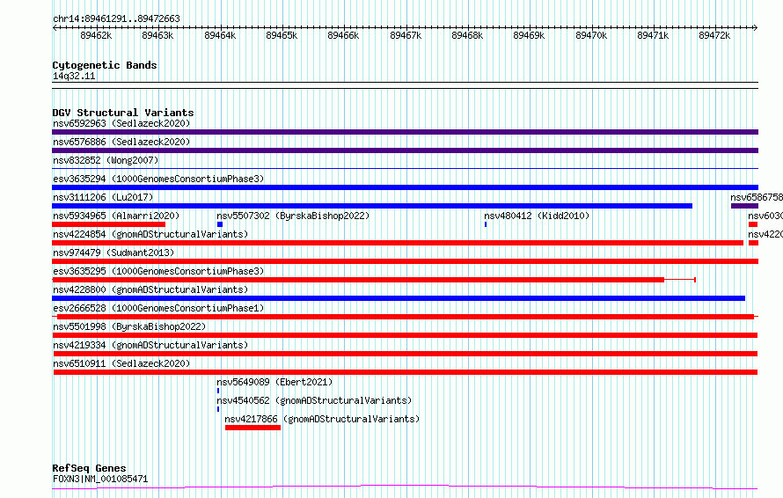This screenshot has height=498, width=783.
Task: Select the blue nsv4228800 variant bar
Action: click(x=399, y=298)
